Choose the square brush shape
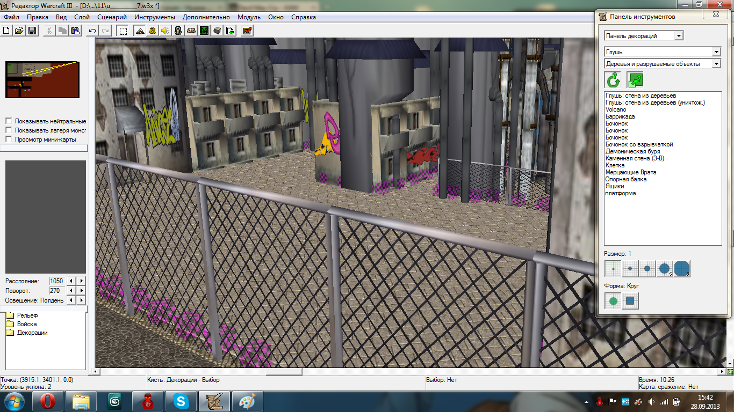 tap(630, 301)
